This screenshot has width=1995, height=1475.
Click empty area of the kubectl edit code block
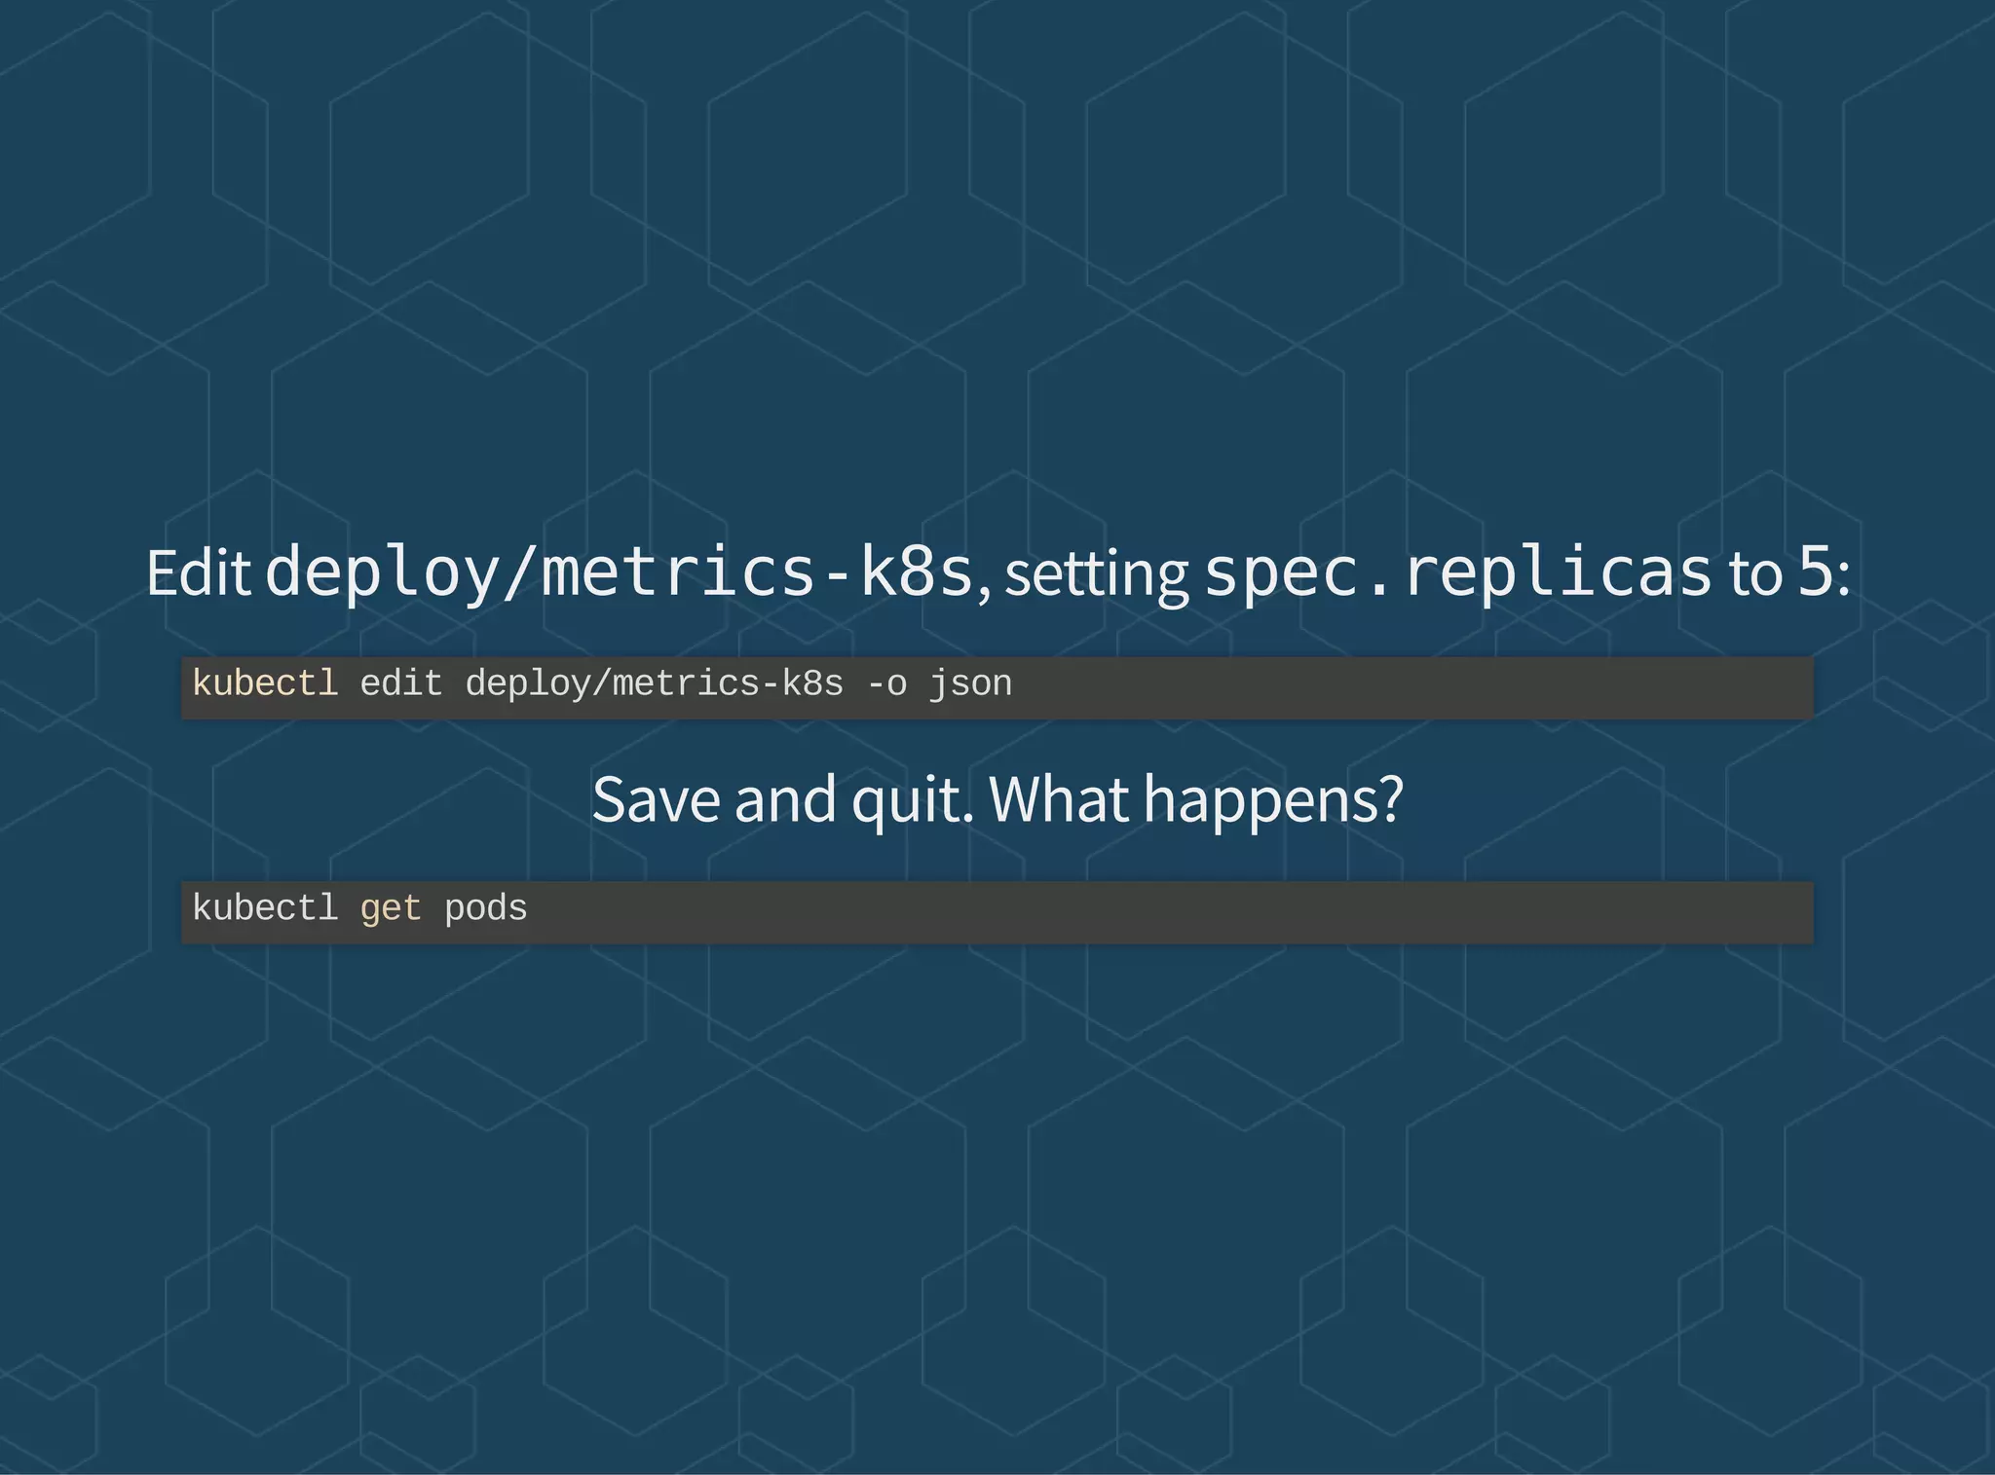1412,687
